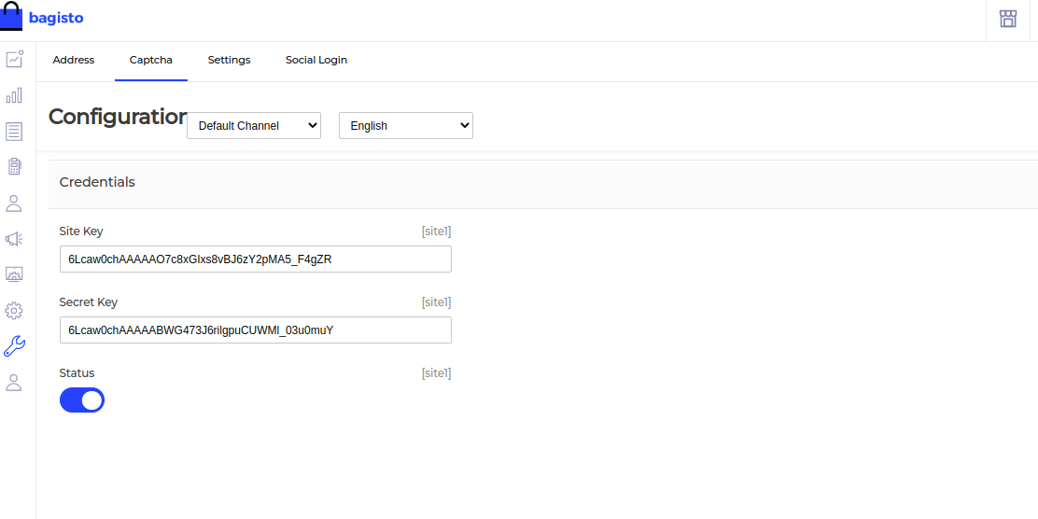Select the person icon below the wrench
1038x519 pixels.
tap(14, 382)
